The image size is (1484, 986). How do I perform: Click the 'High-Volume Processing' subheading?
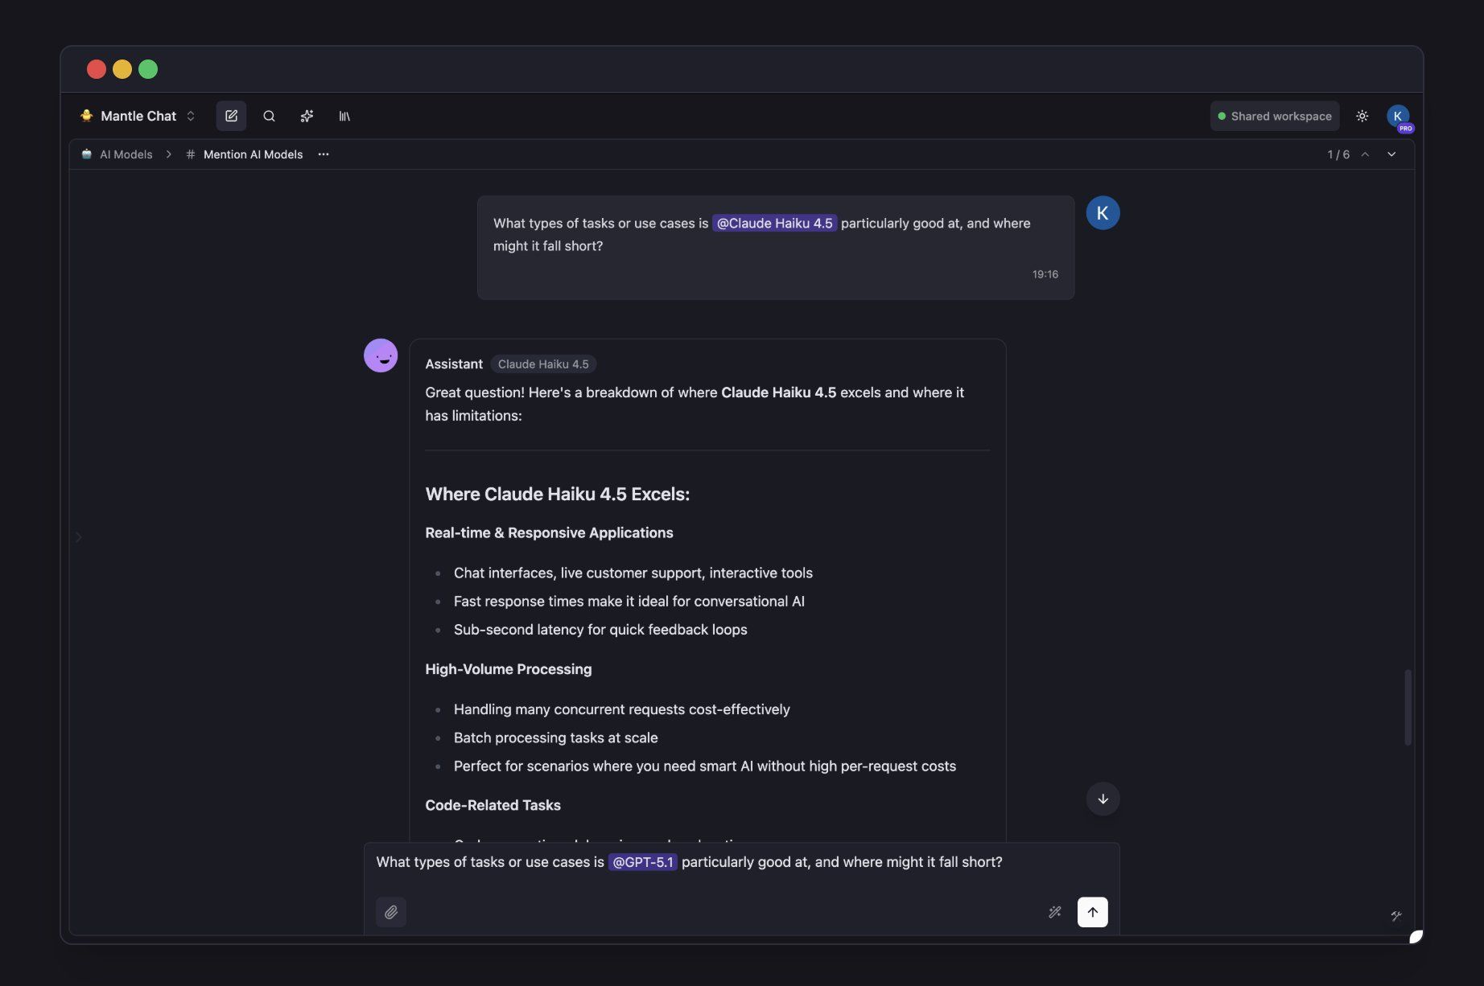coord(508,669)
